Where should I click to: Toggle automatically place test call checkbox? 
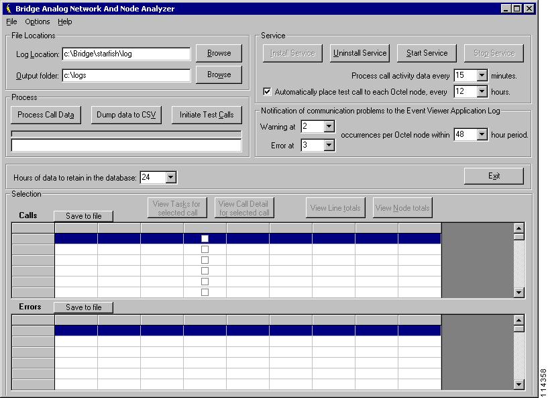coord(267,92)
